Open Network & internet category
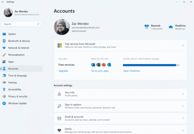The height and width of the screenshot is (134, 194). 22,48
